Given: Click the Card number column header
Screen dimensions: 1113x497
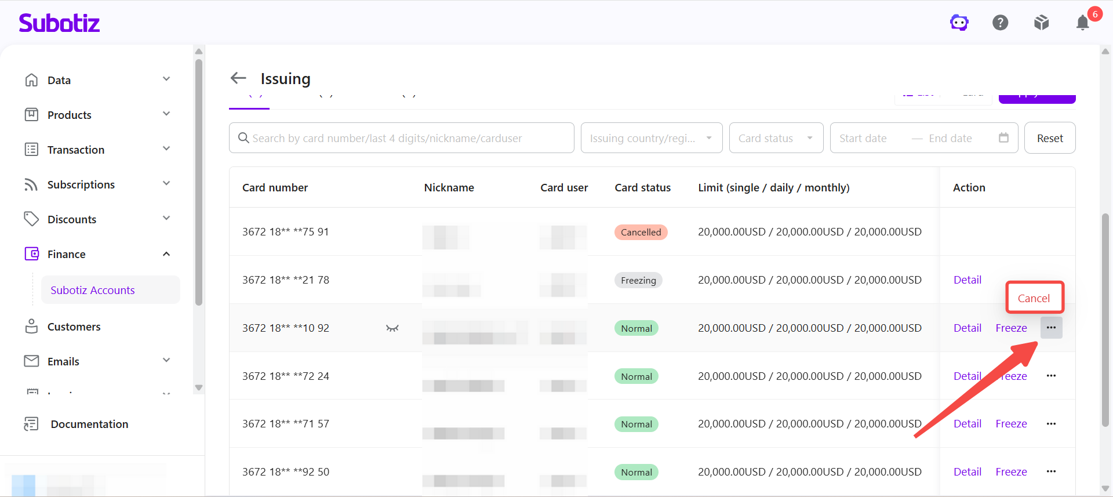Looking at the screenshot, I should pos(275,187).
